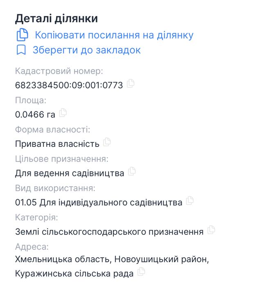Copy the 01.05 Для індивідуального садівництва usage

click(x=190, y=201)
